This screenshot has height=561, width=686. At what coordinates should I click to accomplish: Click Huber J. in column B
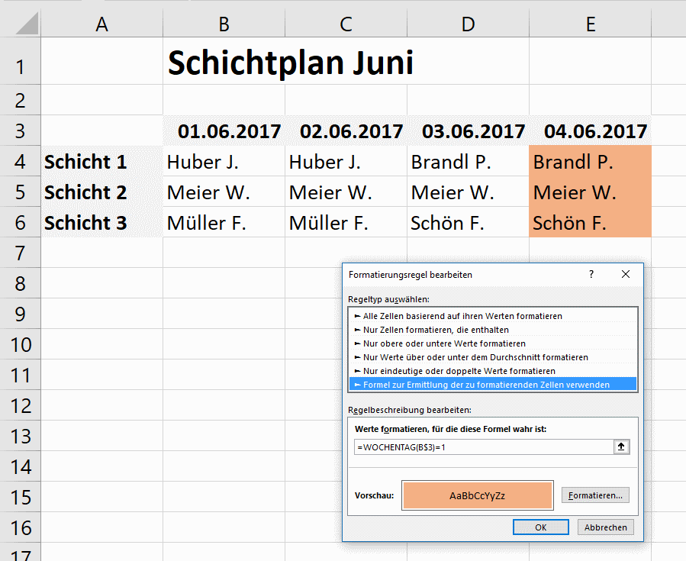click(x=224, y=162)
